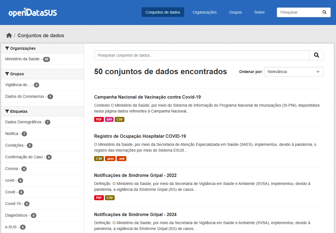Open the Conjuntos de dados tab
This screenshot has width=336, height=233.
click(163, 12)
